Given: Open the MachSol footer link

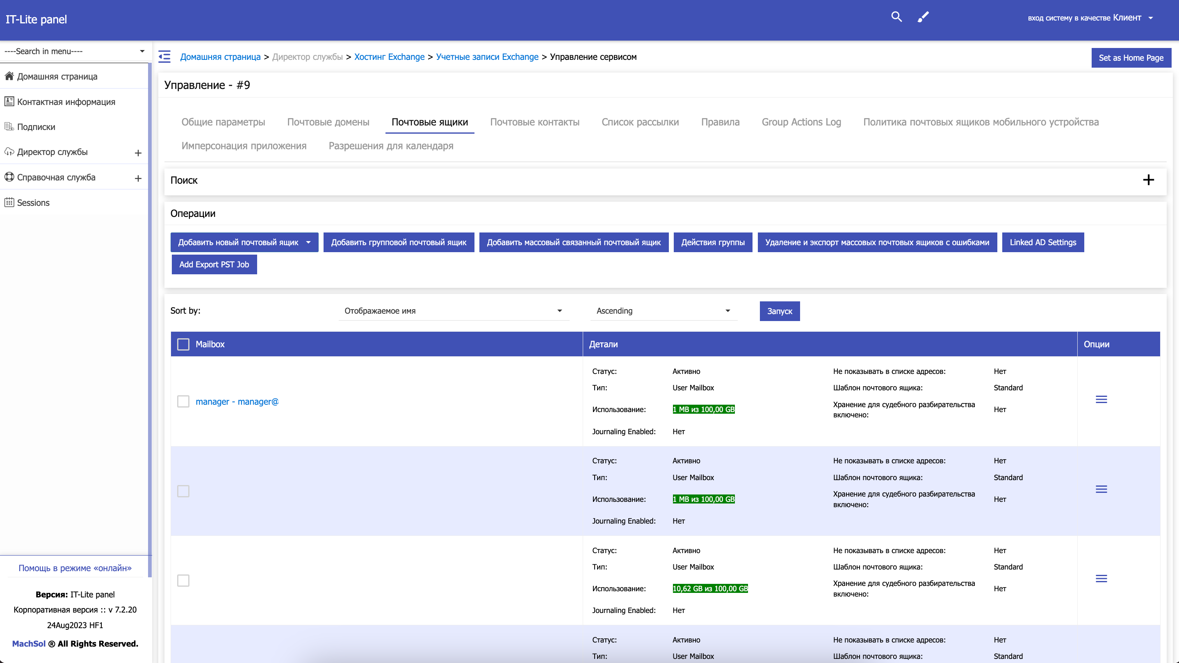Looking at the screenshot, I should tap(28, 644).
